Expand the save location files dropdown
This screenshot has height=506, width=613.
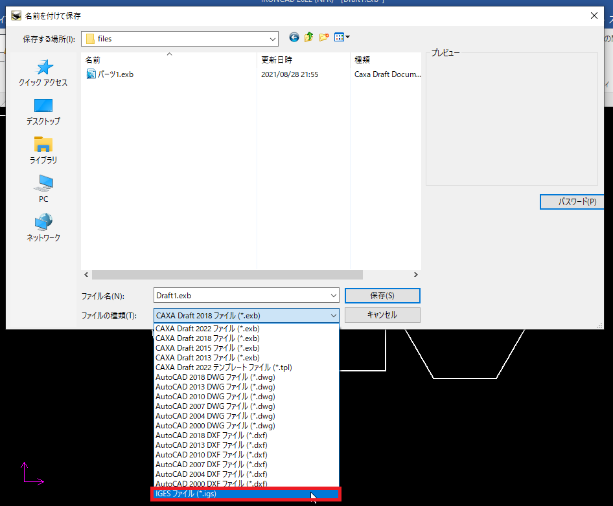[x=271, y=39]
